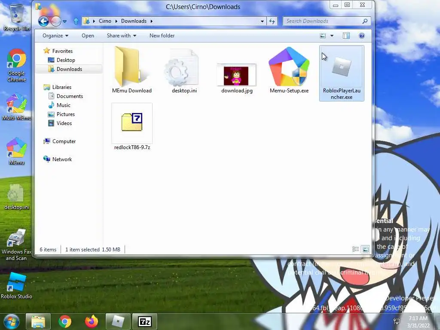440x330 pixels.
Task: Select the Memu-Setup.exe installer
Action: click(x=289, y=70)
